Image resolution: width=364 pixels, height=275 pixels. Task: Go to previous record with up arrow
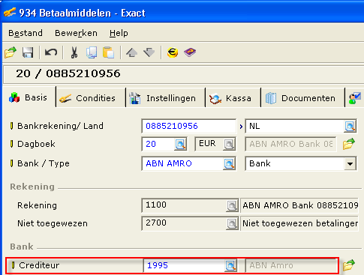point(132,52)
